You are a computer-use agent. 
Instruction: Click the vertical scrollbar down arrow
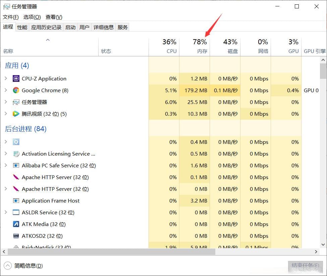[323, 244]
